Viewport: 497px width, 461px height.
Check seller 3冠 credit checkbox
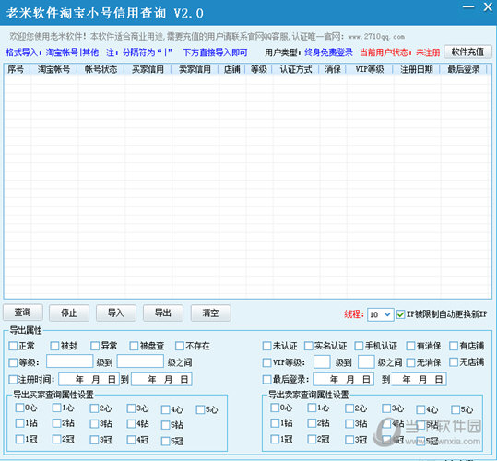pyautogui.click(x=349, y=440)
